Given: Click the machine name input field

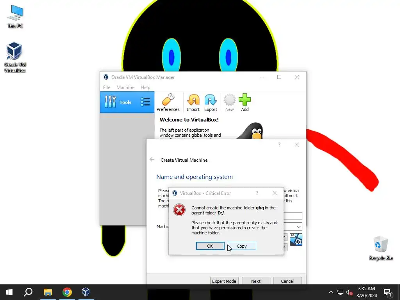Looking at the screenshot, I should pyautogui.click(x=293, y=216).
